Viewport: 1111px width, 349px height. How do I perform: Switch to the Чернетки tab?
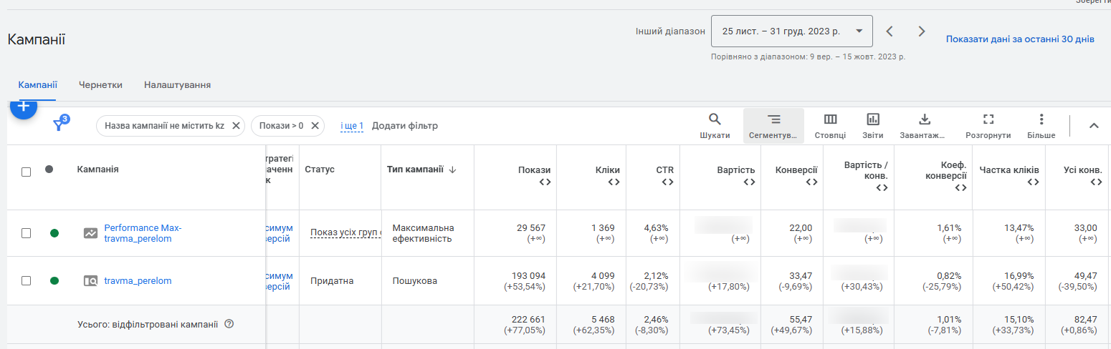[x=100, y=85]
